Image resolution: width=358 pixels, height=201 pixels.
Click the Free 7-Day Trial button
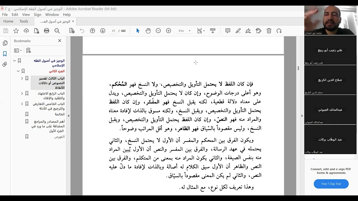331,184
